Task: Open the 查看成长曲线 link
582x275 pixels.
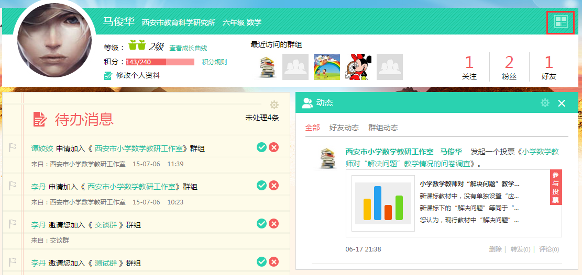Action: pyautogui.click(x=188, y=48)
